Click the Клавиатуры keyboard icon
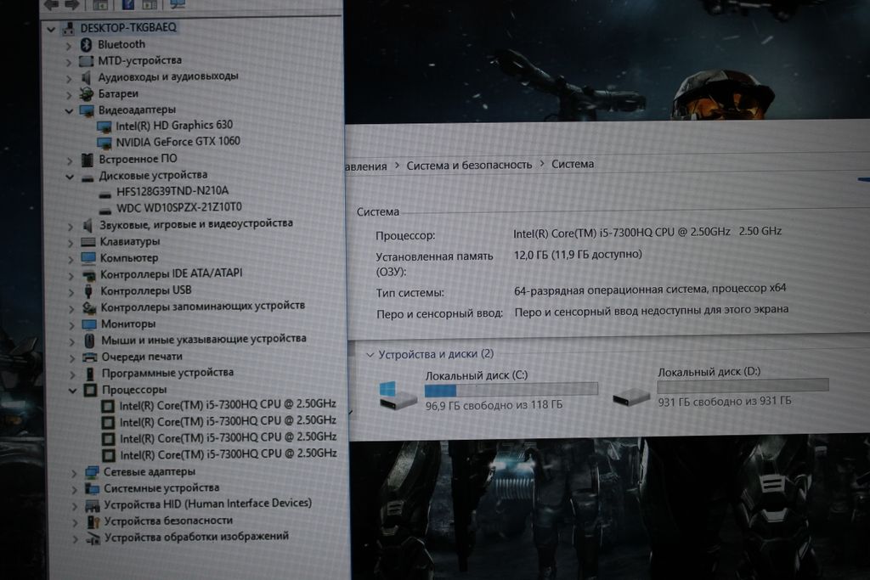The width and height of the screenshot is (870, 580). [88, 242]
